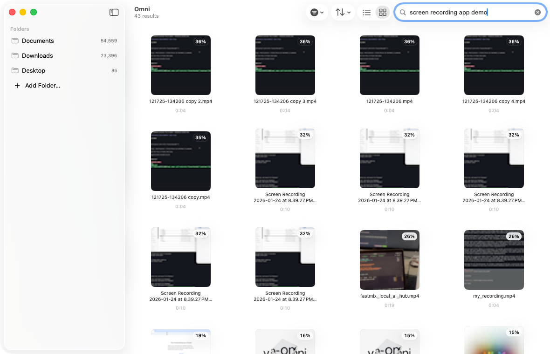Open fastmlx_local_ai_hub.mp4 thumbnail

click(x=389, y=260)
